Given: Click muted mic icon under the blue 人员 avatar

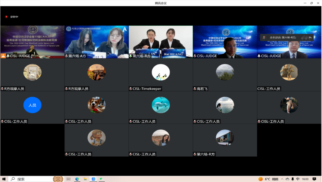Looking at the screenshot, I should tap(2, 122).
